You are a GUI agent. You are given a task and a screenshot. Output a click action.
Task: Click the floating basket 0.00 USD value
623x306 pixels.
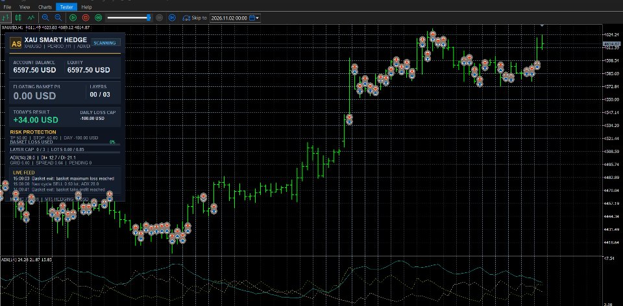pos(34,96)
